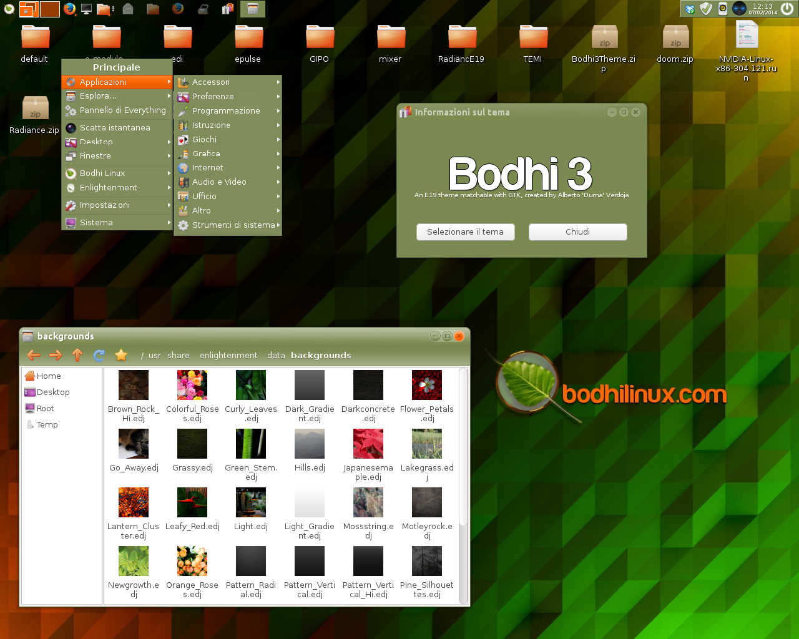
Task: Click the Selezionare il tema button
Action: coord(466,232)
